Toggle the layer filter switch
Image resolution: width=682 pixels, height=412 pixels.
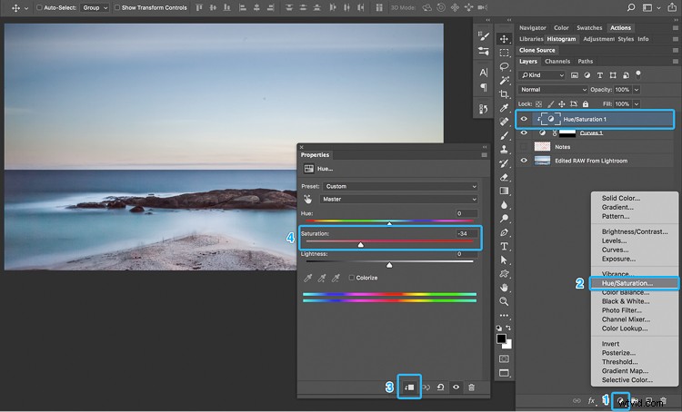click(x=638, y=74)
